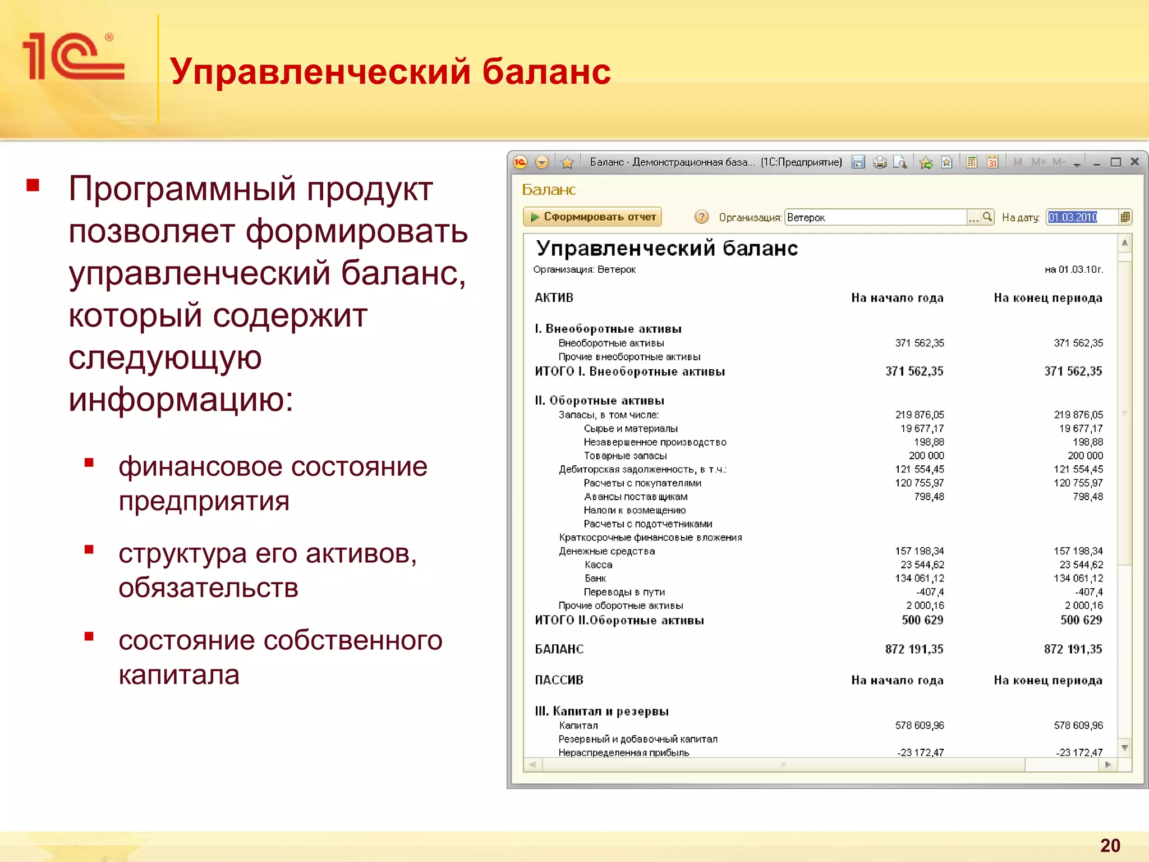
Task: Select the Незавершенное производство row
Action: click(819, 442)
